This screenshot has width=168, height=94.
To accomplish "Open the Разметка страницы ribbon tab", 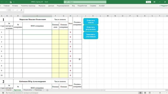I will 28,6.
